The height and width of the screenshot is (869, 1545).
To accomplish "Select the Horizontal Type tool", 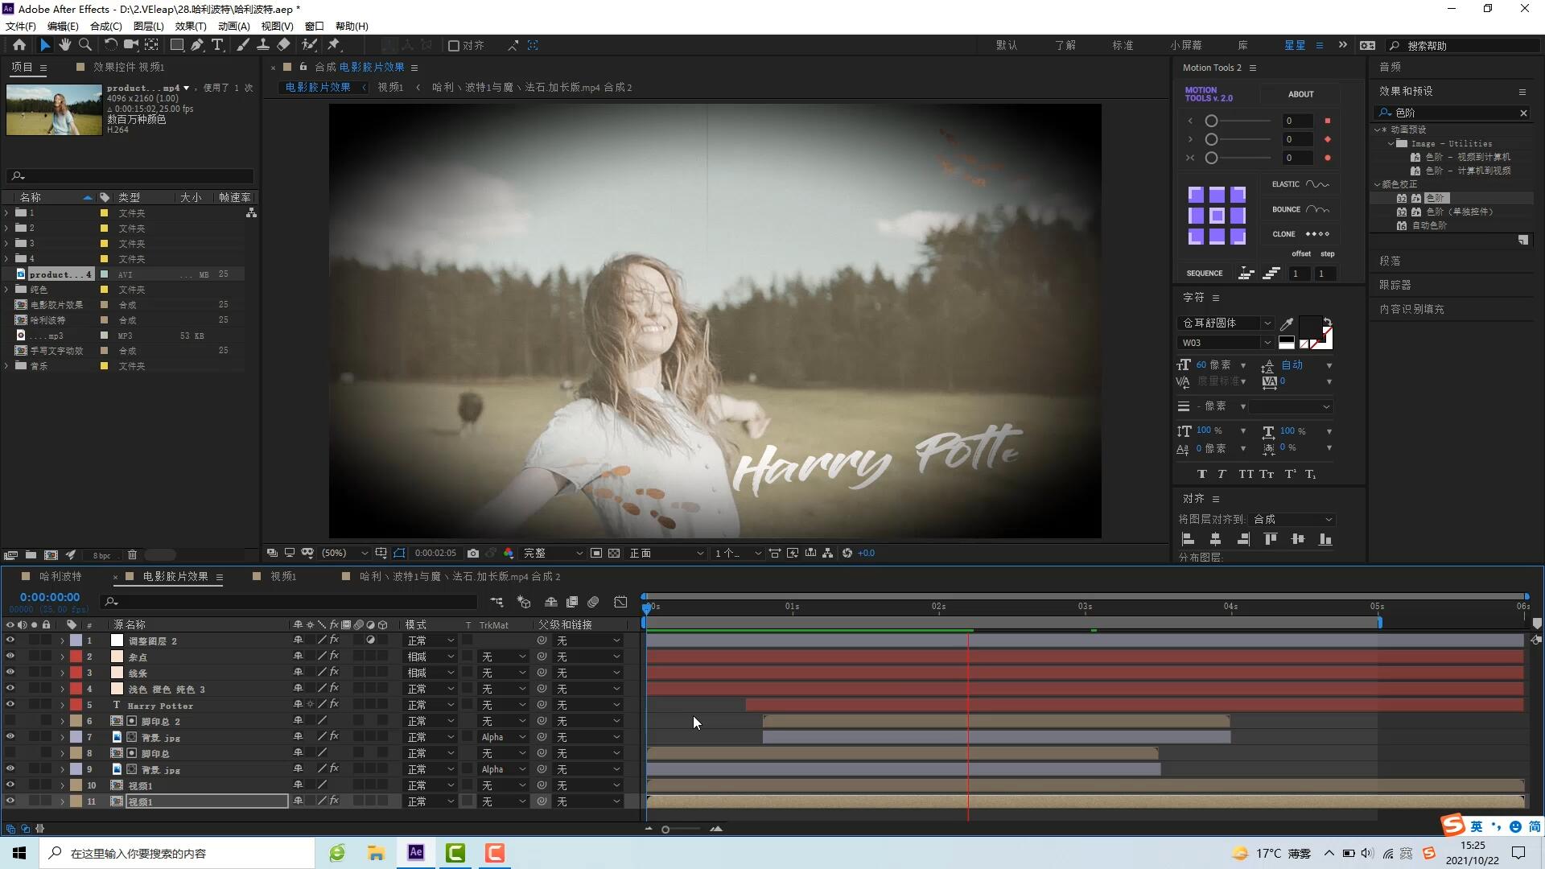I will (x=217, y=45).
